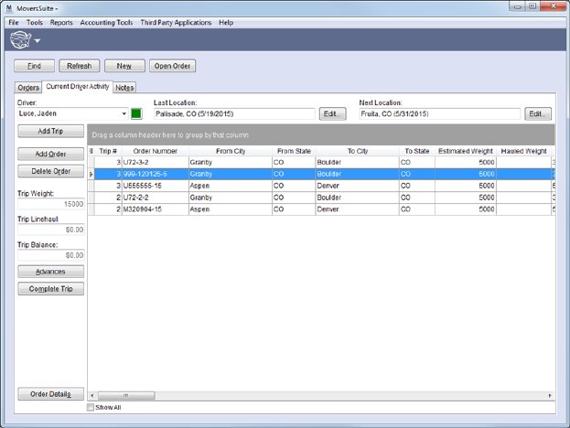The image size is (570, 428).
Task: Click the MoversSuite title bar app icon
Action: pos(8,7)
